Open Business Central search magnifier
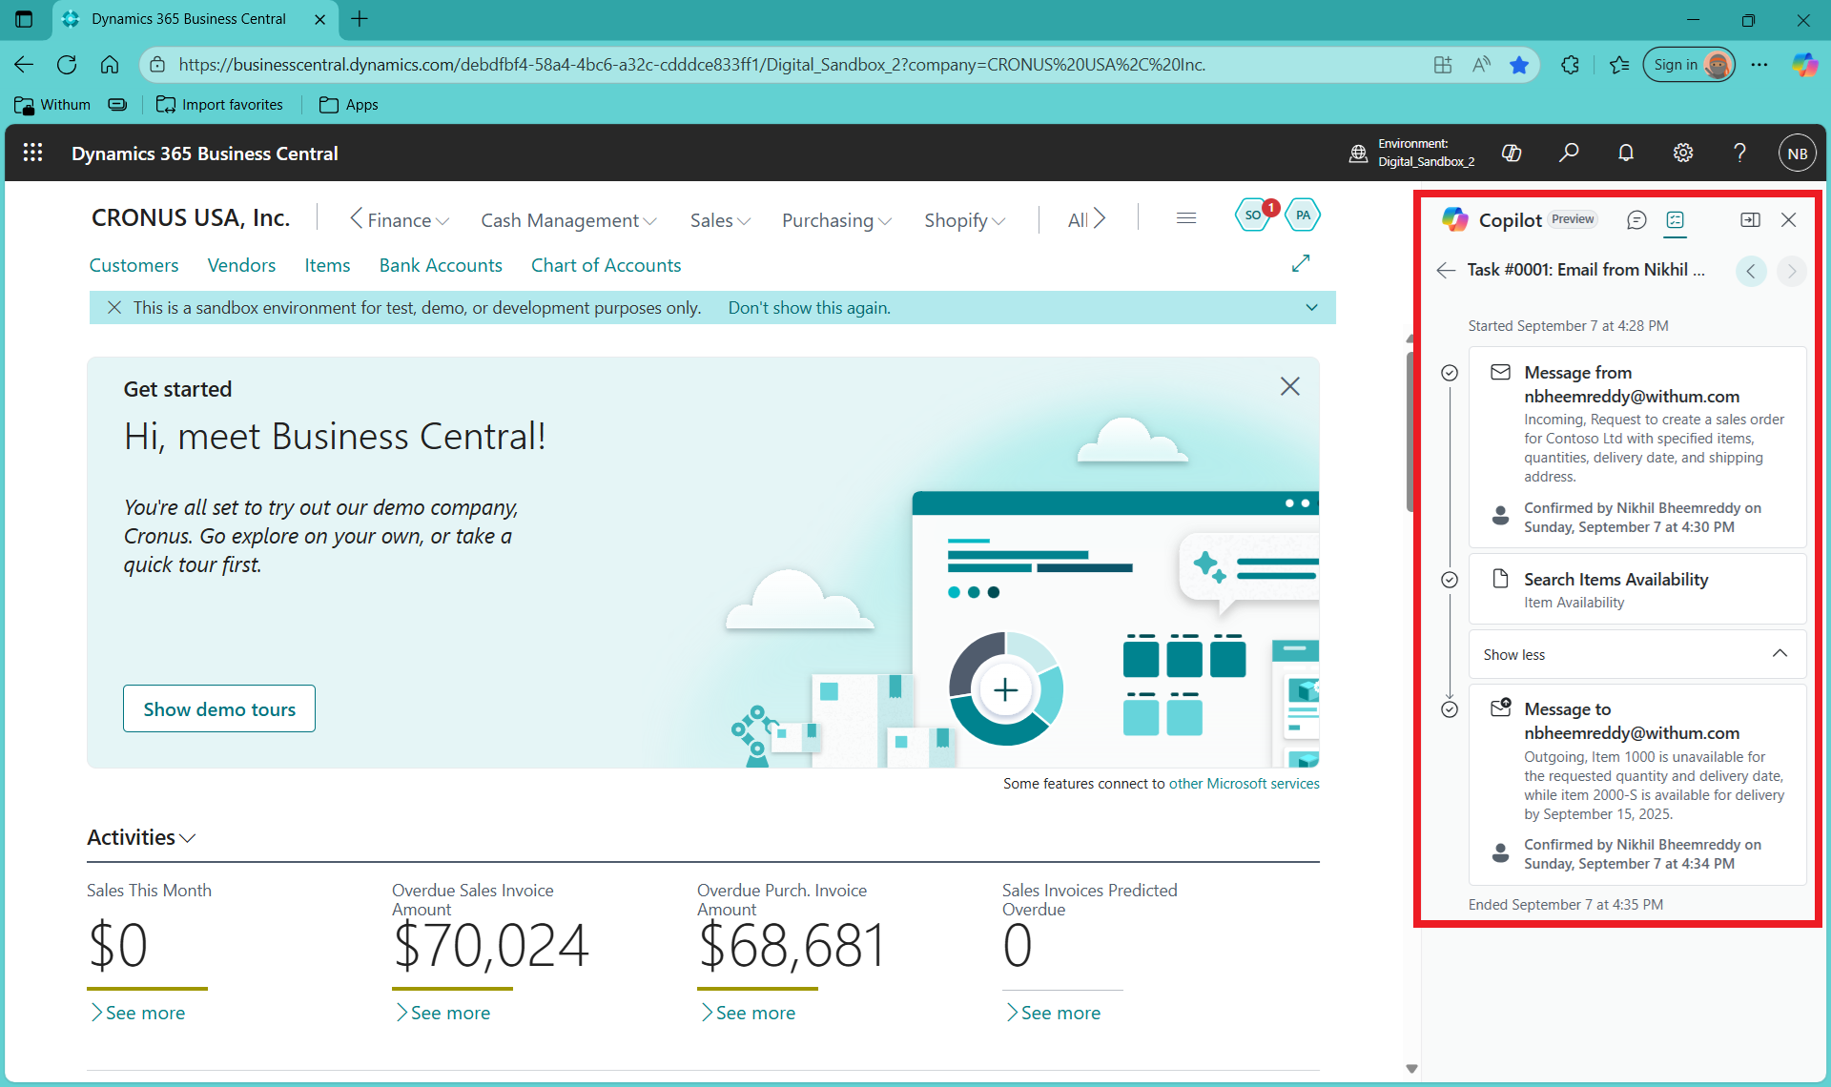 [x=1569, y=153]
